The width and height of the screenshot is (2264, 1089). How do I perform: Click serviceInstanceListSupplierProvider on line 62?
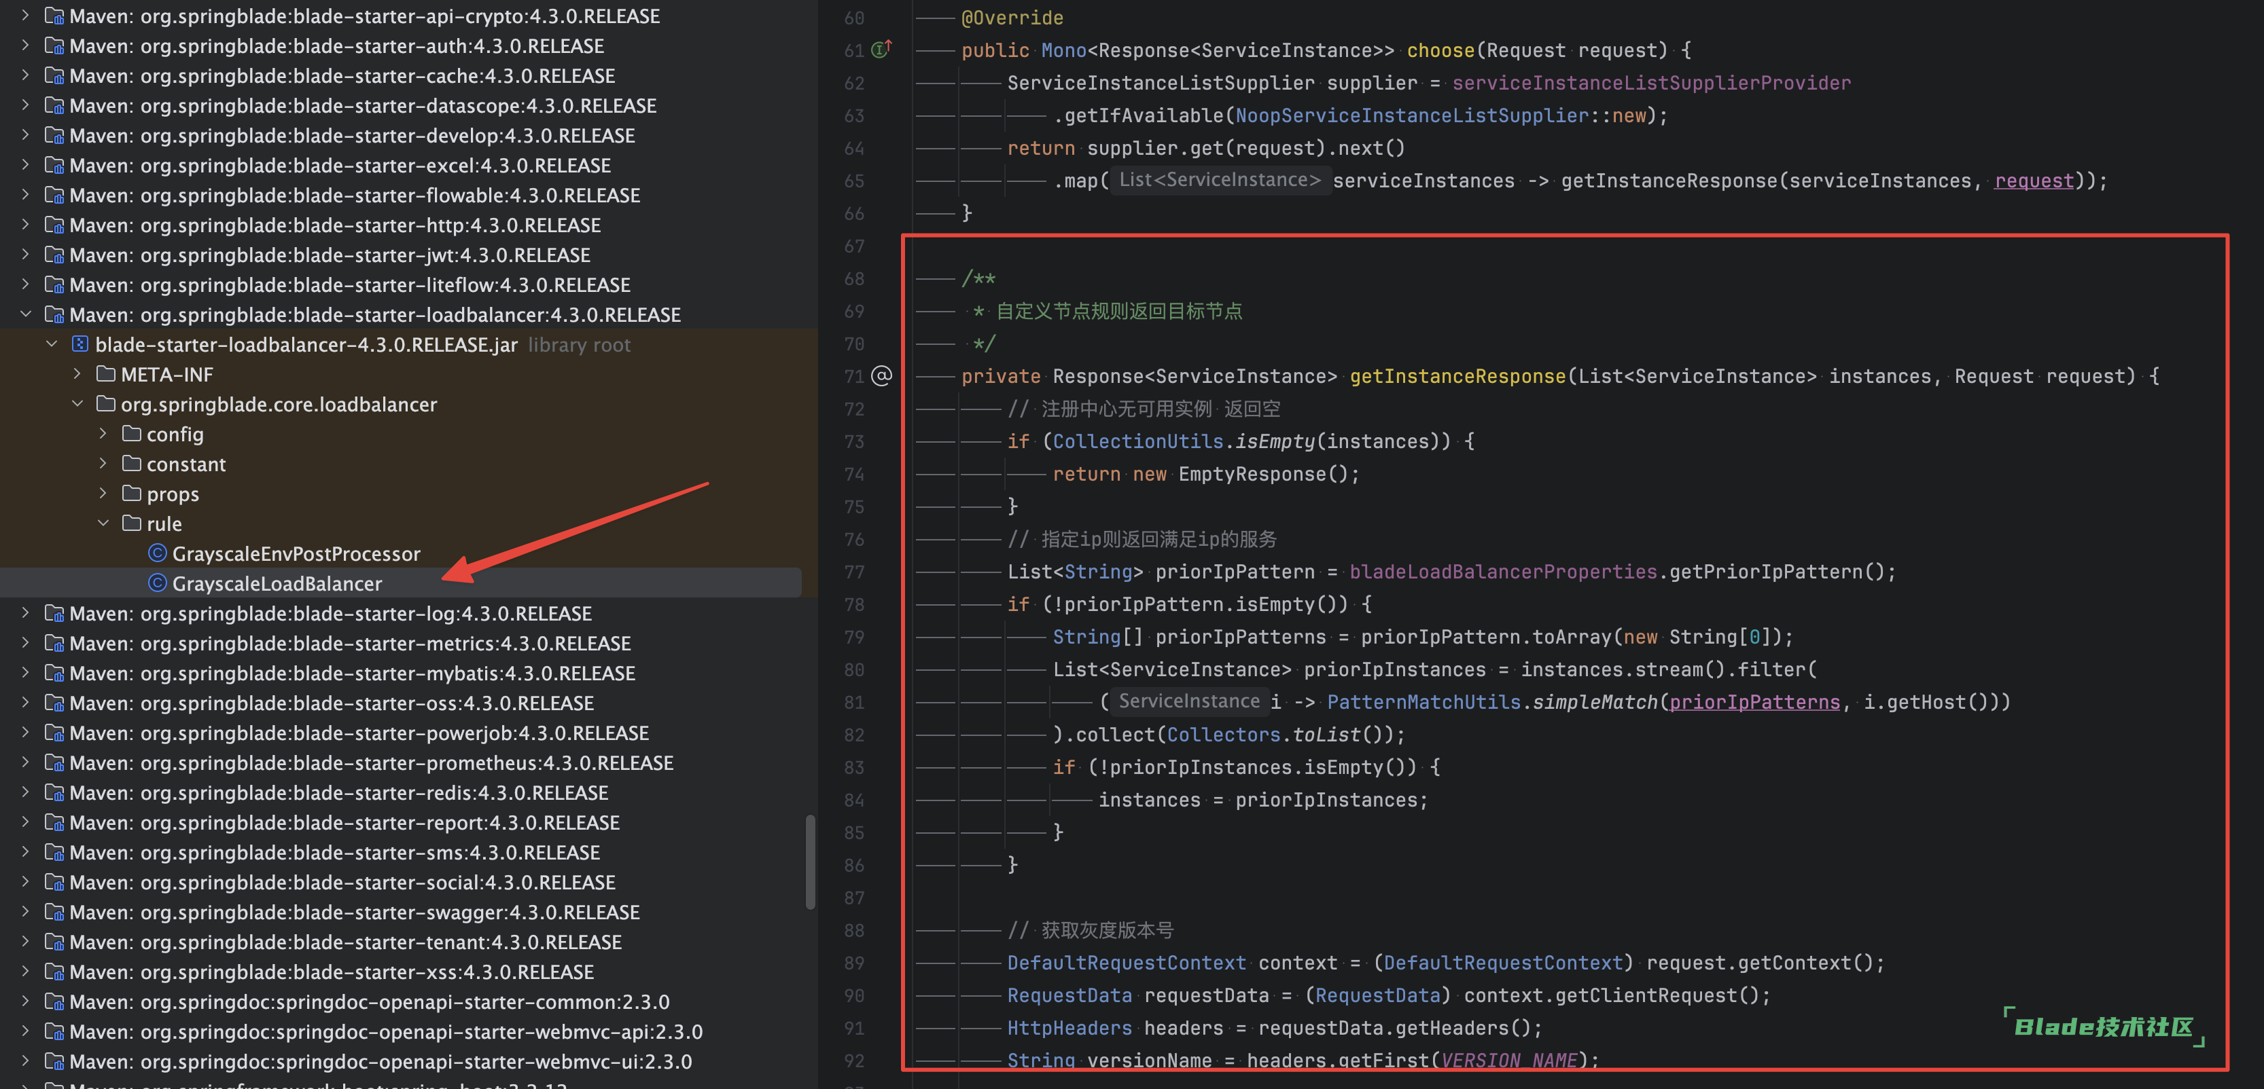click(x=1650, y=83)
